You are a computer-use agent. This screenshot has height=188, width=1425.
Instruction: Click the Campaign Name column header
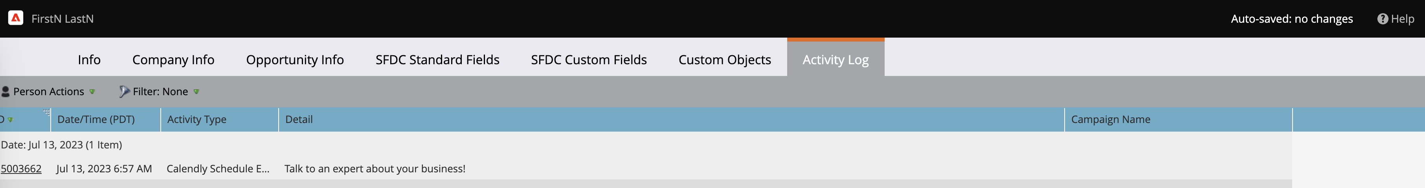tap(1110, 119)
